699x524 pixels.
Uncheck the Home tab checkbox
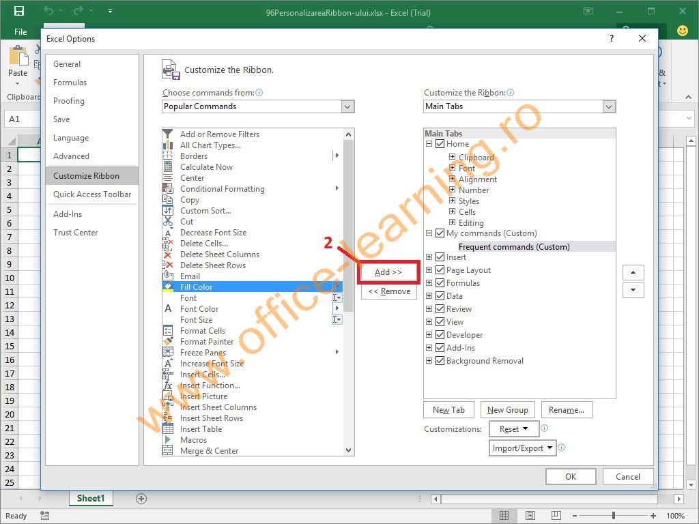pyautogui.click(x=440, y=144)
